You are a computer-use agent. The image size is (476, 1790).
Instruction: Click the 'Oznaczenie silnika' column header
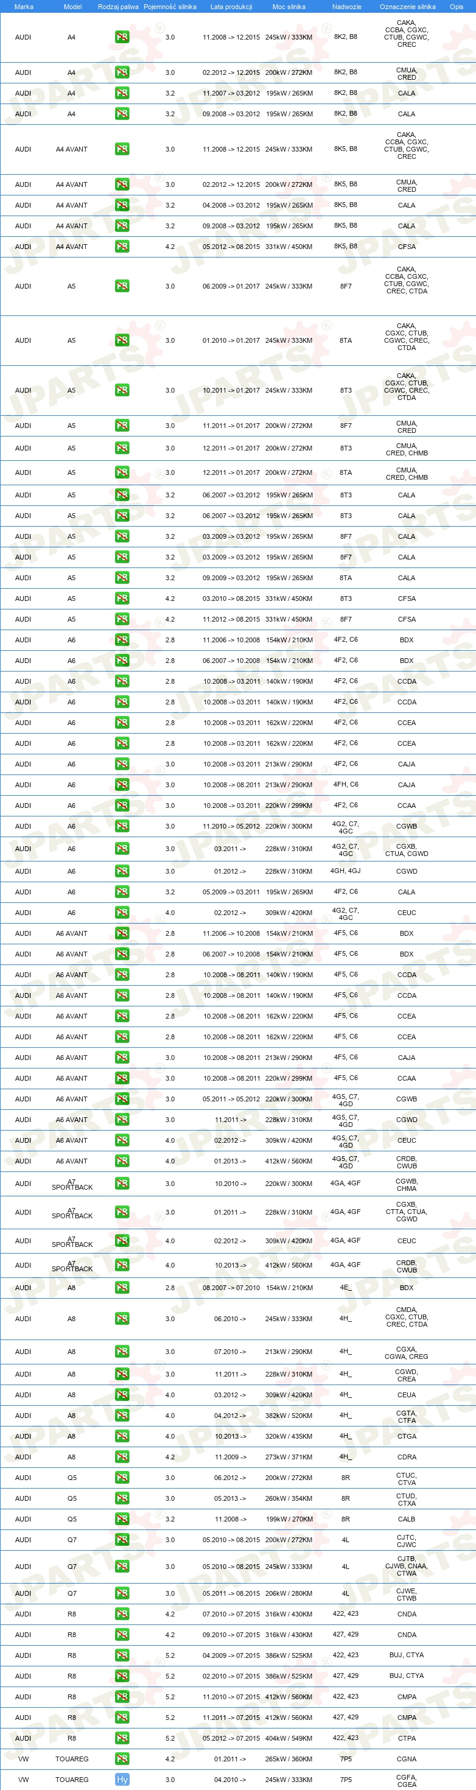pyautogui.click(x=407, y=6)
